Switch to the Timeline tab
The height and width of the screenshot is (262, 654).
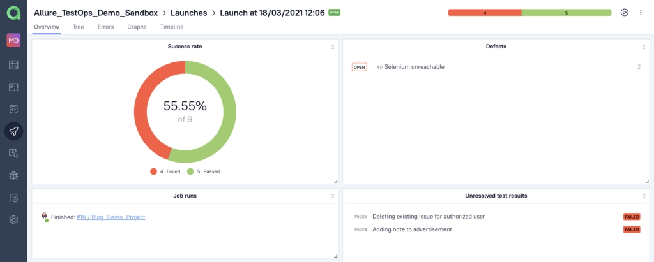point(172,27)
